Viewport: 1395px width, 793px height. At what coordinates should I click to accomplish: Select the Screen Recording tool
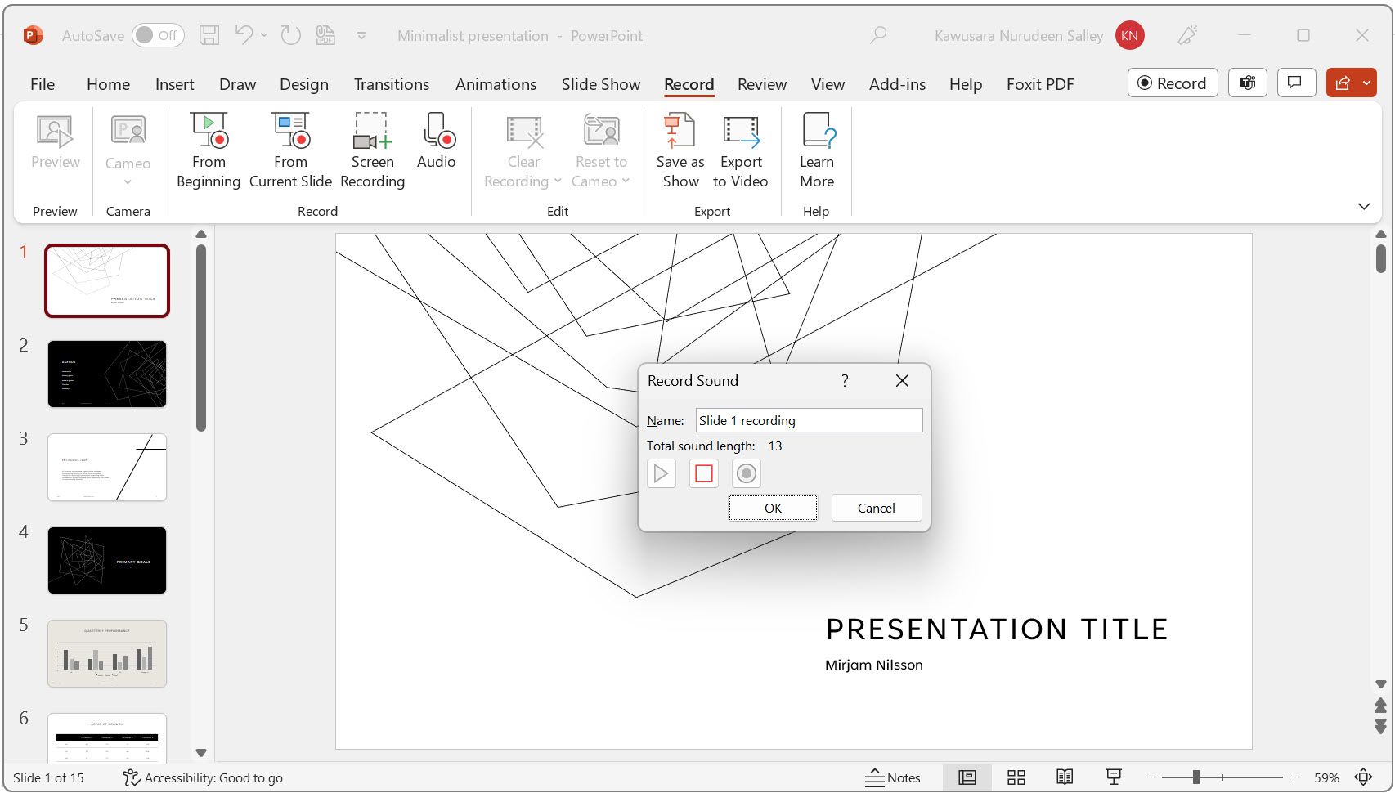pyautogui.click(x=372, y=151)
